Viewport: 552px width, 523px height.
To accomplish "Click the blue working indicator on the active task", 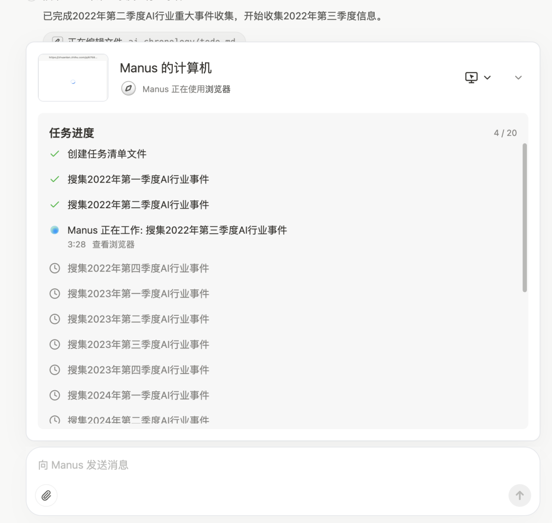I will [54, 230].
